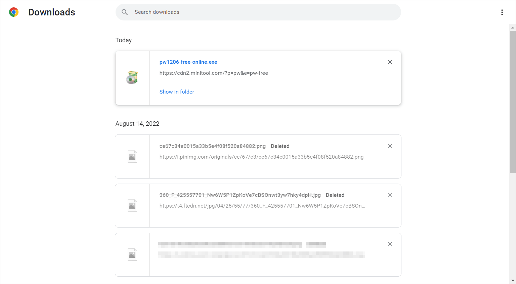Remove pw1206-free-online.exe from the list
Viewport: 516px width, 284px height.
[x=390, y=62]
